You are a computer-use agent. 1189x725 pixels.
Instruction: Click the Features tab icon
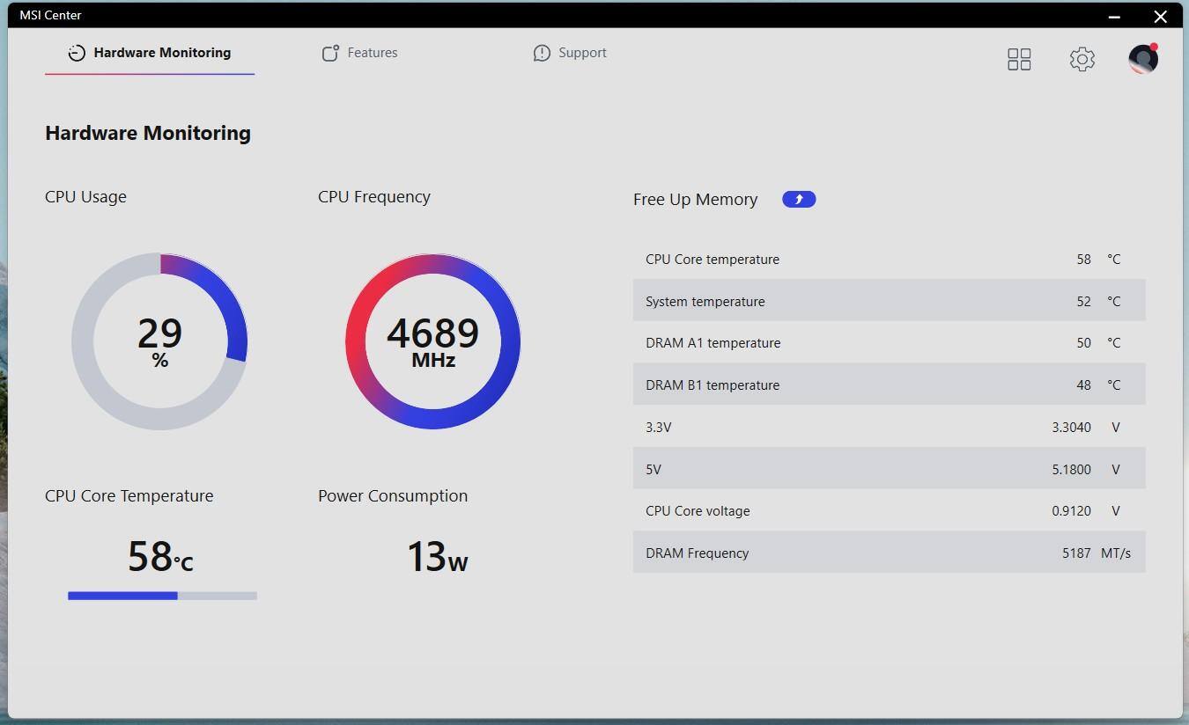click(x=330, y=53)
